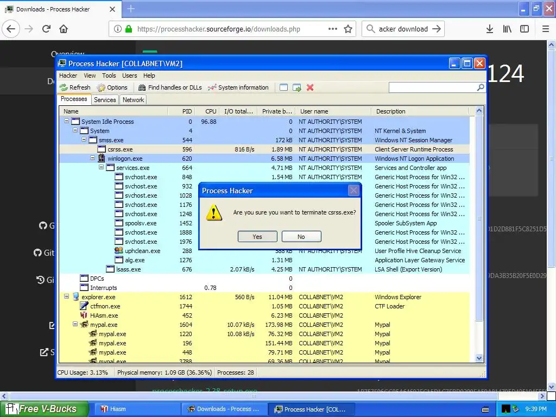Click the find window and thread icon

pos(297,87)
